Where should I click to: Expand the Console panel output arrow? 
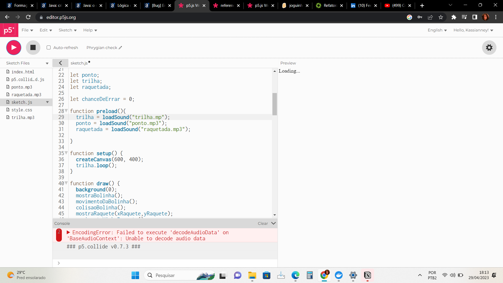tap(68, 232)
